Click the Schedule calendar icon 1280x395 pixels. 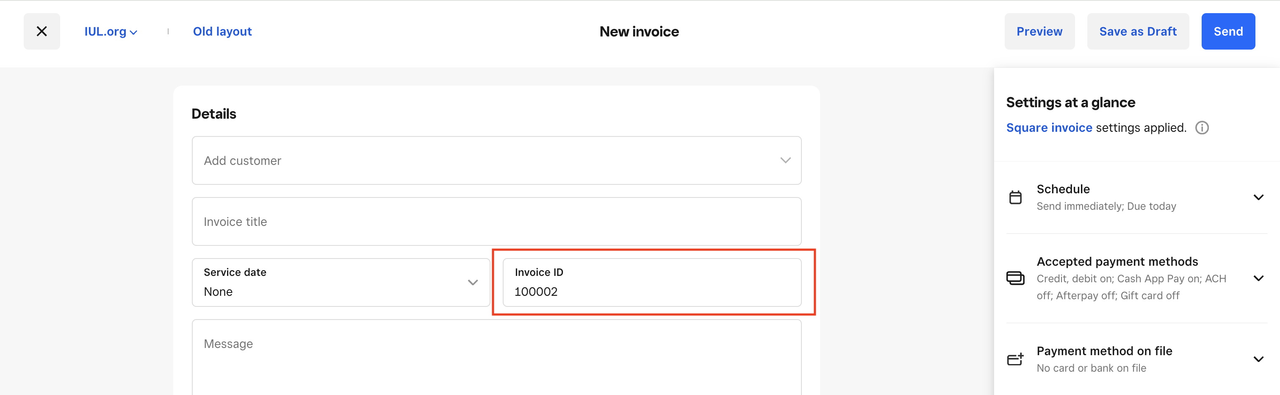pos(1016,197)
